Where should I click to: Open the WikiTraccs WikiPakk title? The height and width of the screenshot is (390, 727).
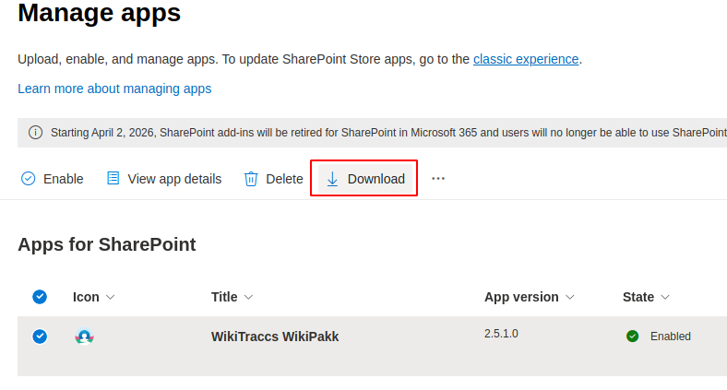(275, 337)
